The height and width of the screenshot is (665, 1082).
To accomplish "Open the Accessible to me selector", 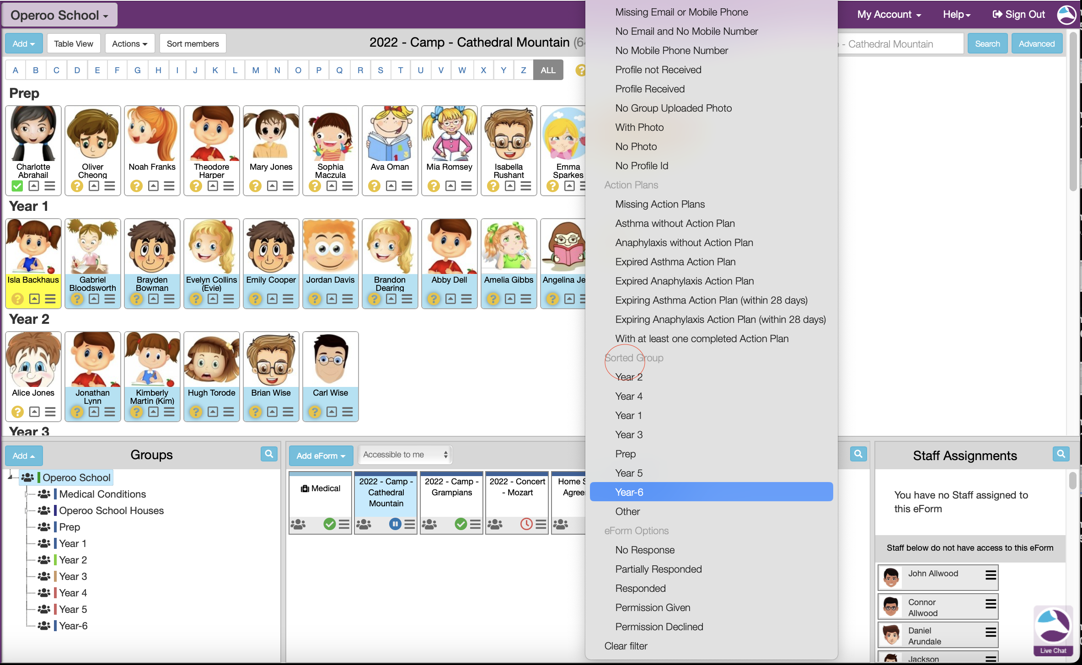I will pyautogui.click(x=405, y=455).
